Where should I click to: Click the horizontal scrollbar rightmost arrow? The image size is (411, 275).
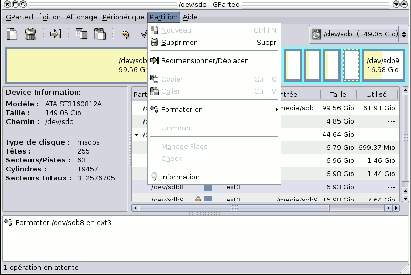pyautogui.click(x=396, y=208)
